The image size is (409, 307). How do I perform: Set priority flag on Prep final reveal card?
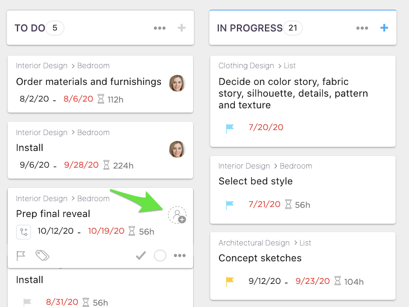21,256
